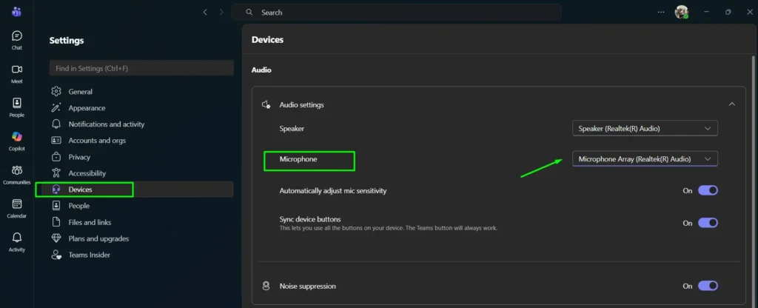
Task: Click the Devices page heading
Action: 267,40
